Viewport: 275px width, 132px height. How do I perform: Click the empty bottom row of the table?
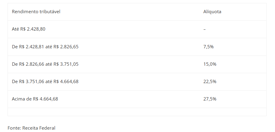point(137,112)
